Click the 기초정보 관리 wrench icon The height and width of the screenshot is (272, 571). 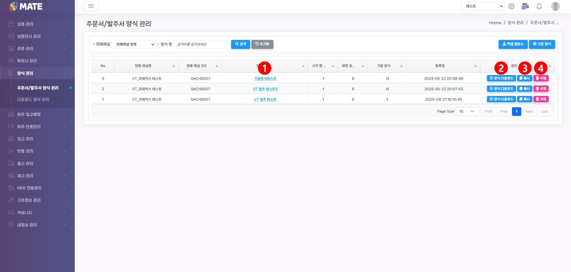[x=11, y=200]
